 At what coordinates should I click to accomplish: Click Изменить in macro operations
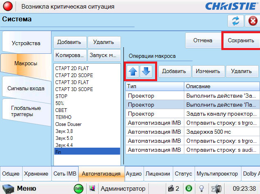coord(208,71)
